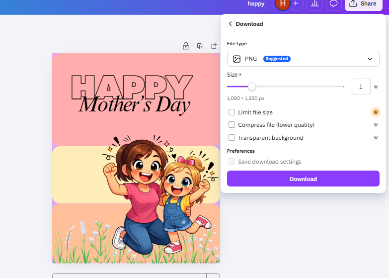
Task: Select the 'Mother's Day' text on canvas
Action: click(135, 105)
